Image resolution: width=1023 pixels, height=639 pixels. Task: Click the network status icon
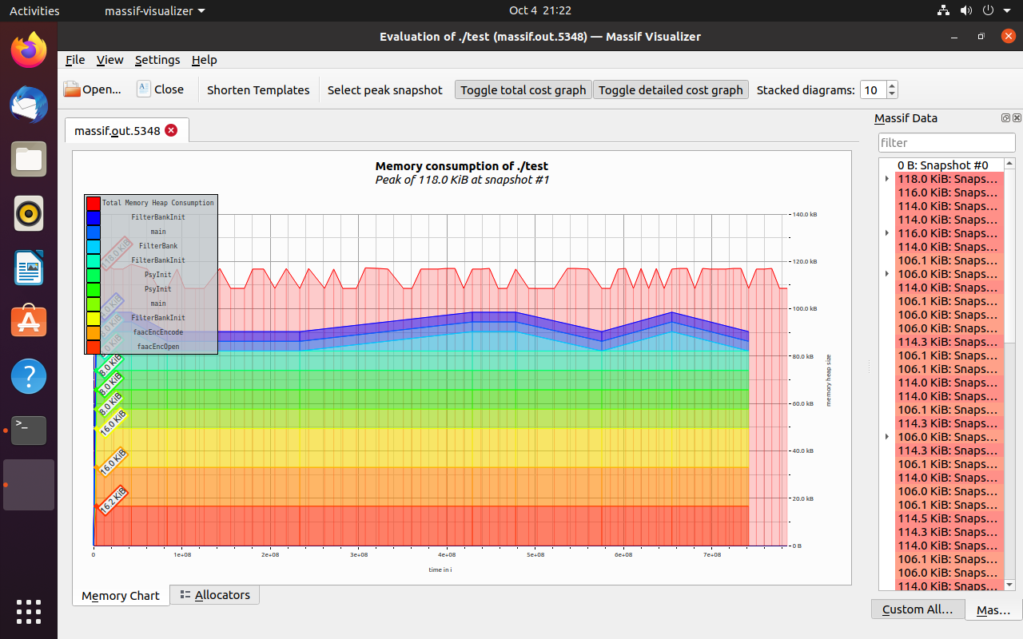pos(943,10)
